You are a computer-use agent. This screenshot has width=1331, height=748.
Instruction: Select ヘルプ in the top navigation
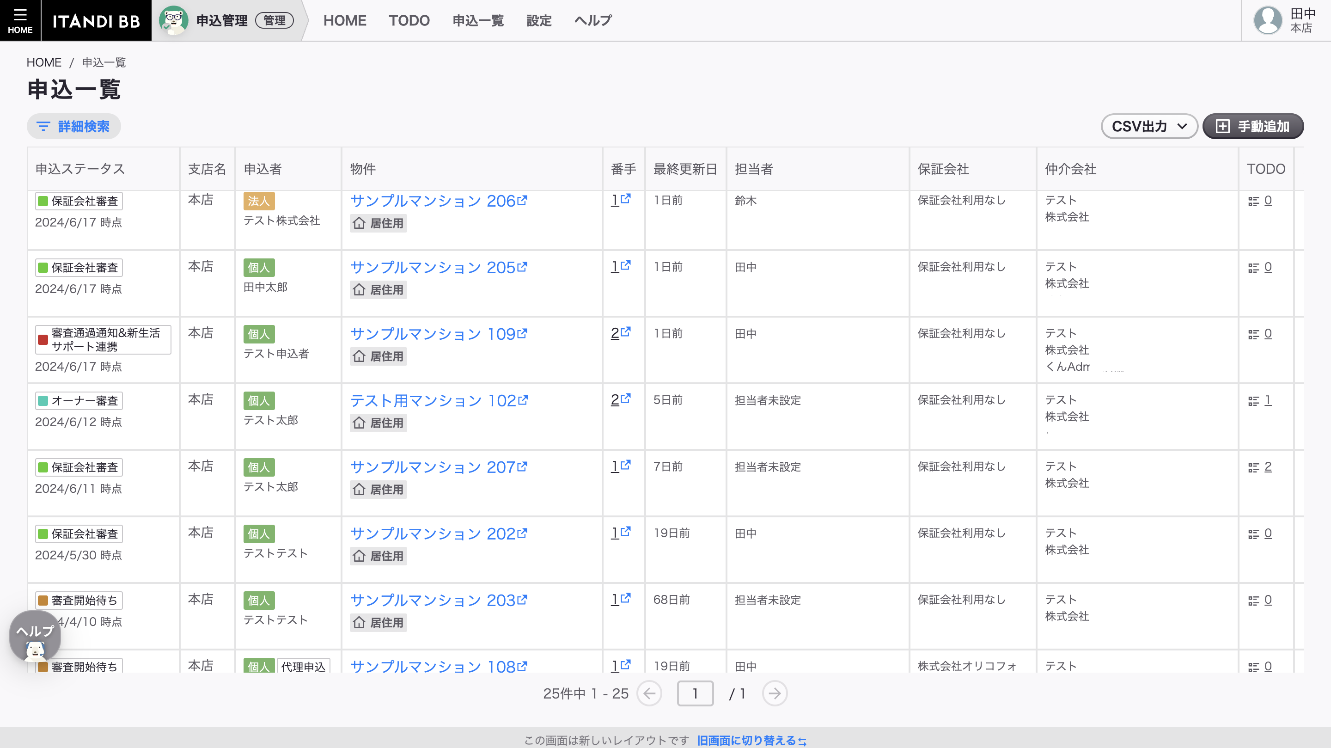(593, 21)
